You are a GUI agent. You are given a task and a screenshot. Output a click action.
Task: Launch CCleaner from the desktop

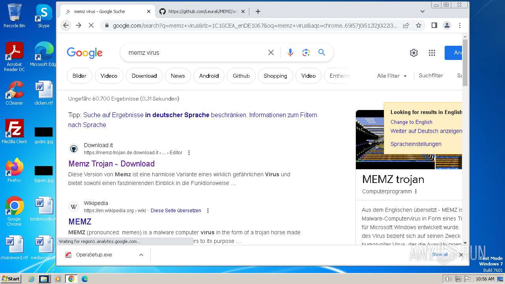[14, 93]
